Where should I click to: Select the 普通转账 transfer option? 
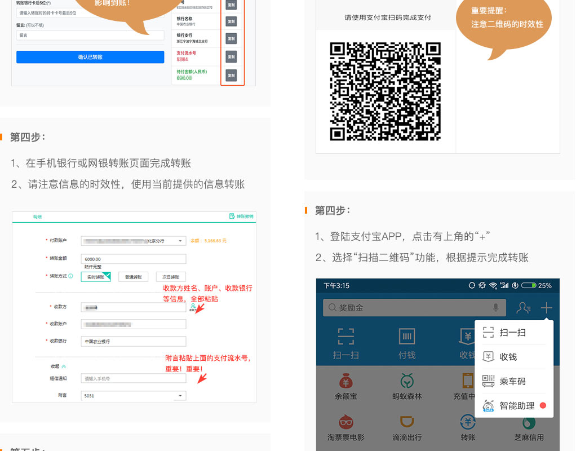click(x=133, y=277)
